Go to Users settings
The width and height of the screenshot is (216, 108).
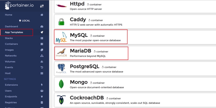pos(8,91)
